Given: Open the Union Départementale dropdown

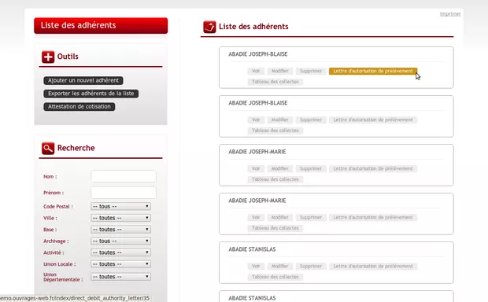Looking at the screenshot, I should [120, 277].
